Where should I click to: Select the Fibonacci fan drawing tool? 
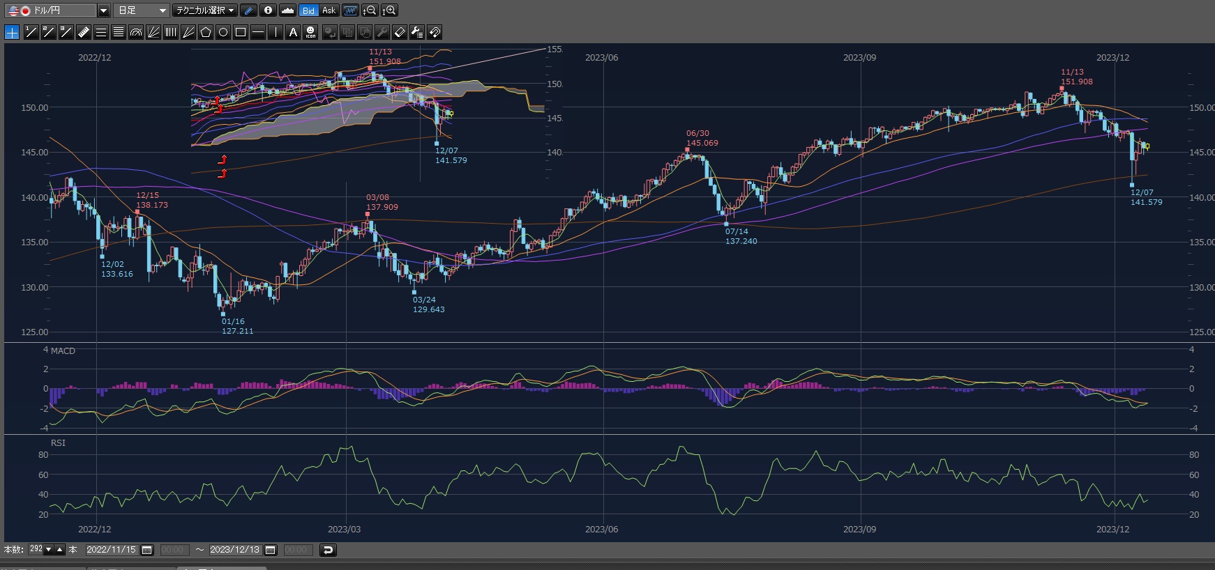(x=153, y=32)
